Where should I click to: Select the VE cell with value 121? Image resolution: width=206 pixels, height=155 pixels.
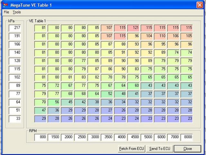[134, 28]
